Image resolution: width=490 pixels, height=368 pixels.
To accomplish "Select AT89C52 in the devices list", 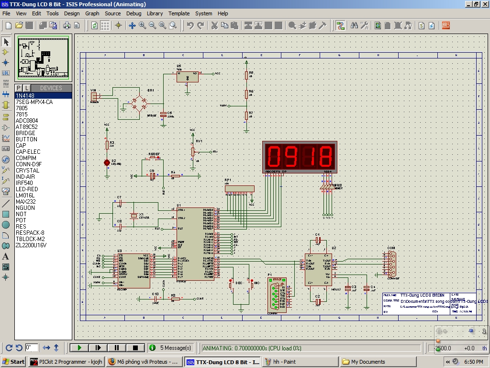I will click(x=26, y=127).
